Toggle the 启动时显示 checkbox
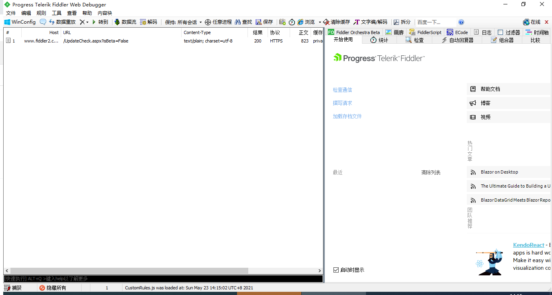 point(336,270)
